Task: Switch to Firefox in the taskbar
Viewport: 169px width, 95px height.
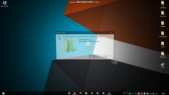Action: pos(74,93)
